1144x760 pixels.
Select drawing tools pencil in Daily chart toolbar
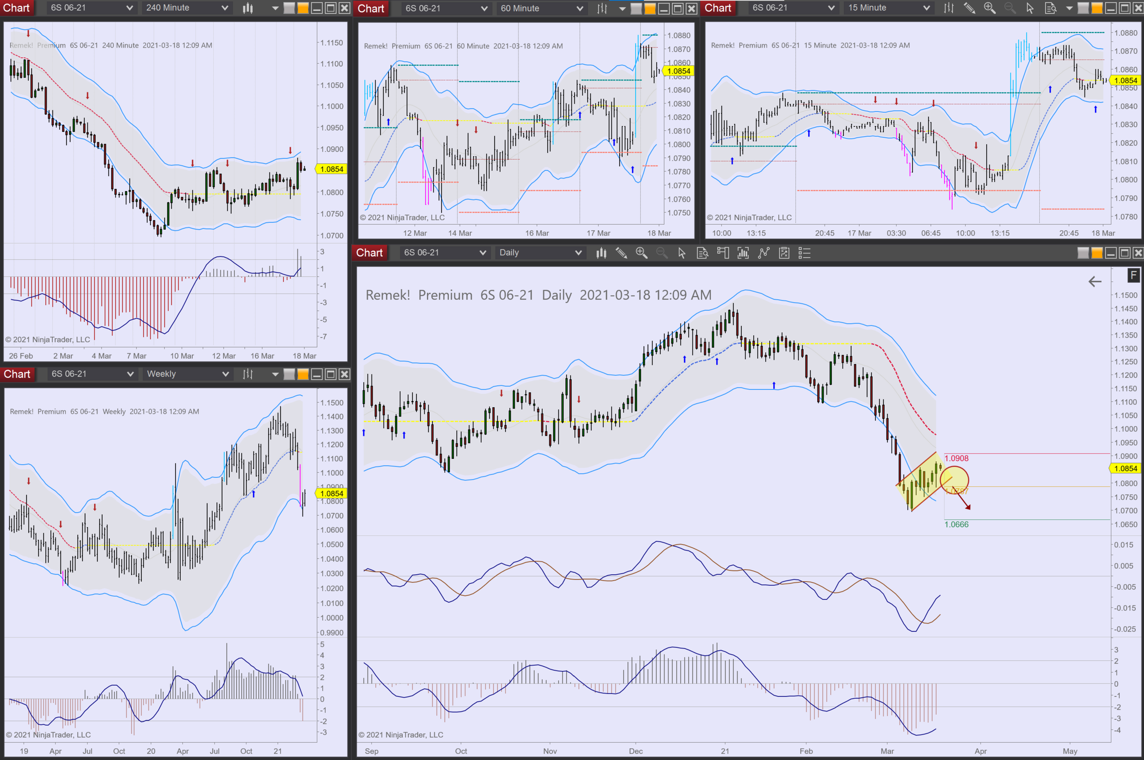click(x=621, y=253)
